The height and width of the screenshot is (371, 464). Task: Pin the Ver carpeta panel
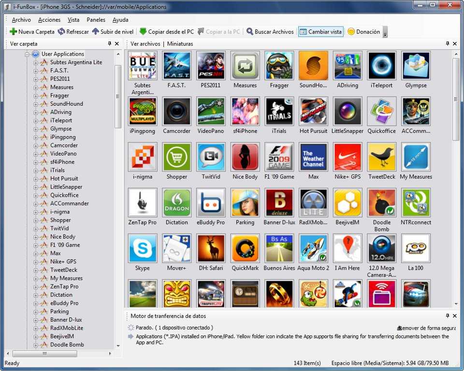click(110, 44)
